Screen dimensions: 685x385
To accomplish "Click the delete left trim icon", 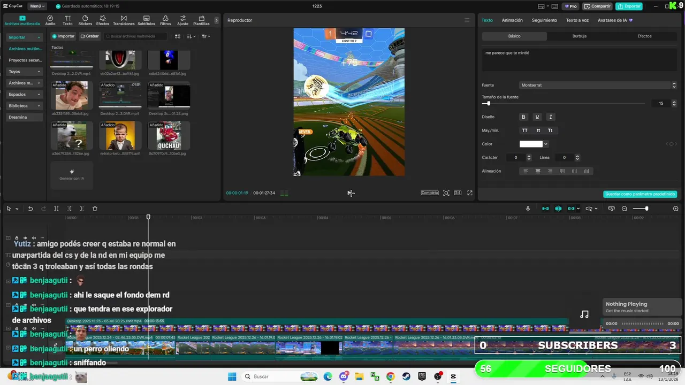I will click(x=70, y=209).
